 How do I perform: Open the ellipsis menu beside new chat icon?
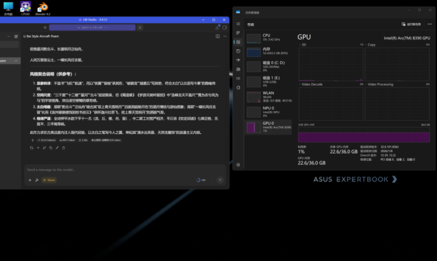pos(9,36)
